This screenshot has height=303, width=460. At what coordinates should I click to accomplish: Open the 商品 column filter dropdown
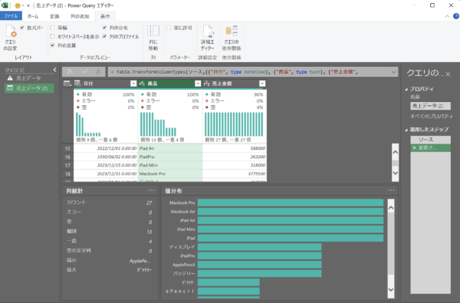198,84
